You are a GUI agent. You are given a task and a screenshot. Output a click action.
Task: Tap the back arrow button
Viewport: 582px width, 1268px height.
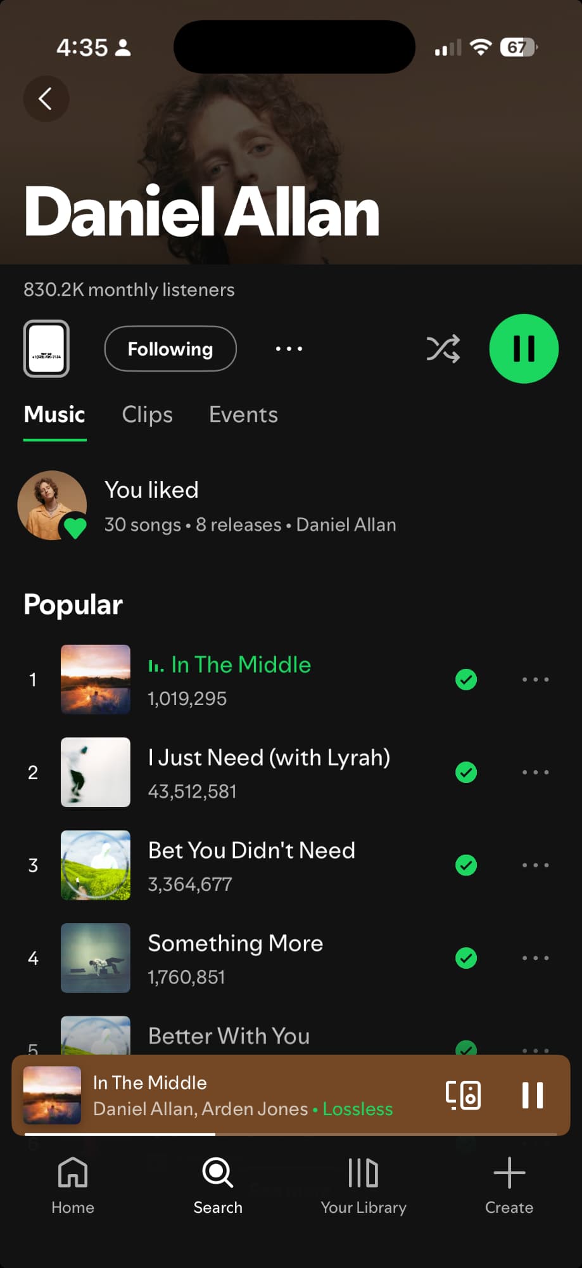click(x=46, y=99)
